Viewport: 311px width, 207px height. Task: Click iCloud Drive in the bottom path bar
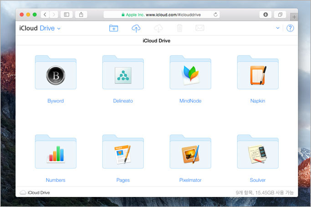35,192
